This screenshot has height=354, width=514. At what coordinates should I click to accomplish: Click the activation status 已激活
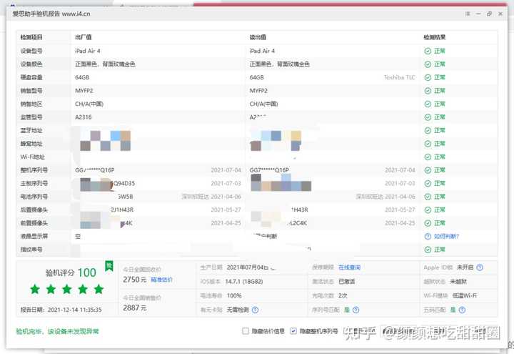point(347,282)
